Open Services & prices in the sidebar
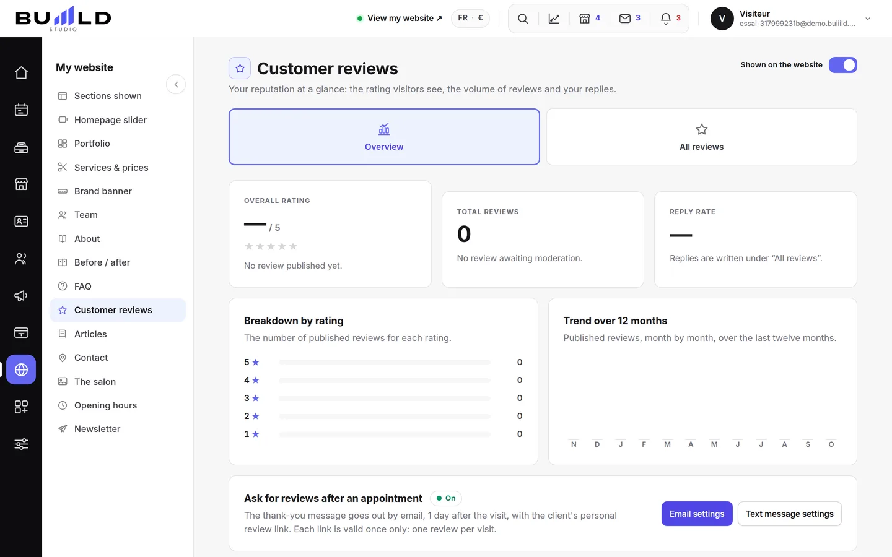The height and width of the screenshot is (557, 892). (x=118, y=168)
